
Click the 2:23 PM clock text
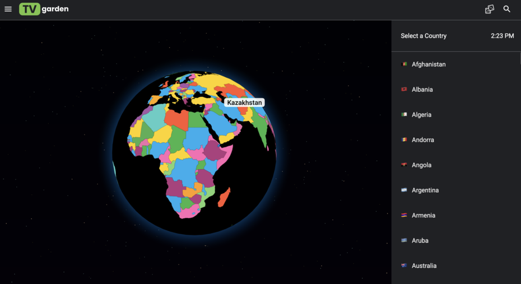tap(502, 36)
